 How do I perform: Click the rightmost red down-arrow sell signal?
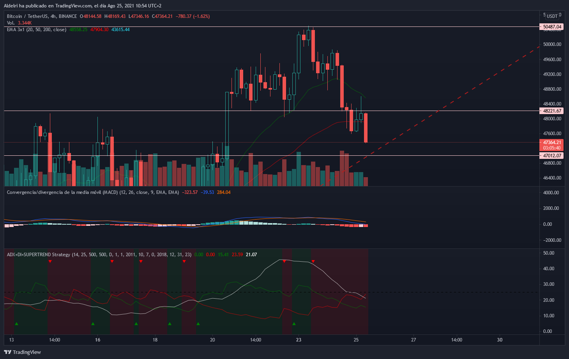pos(313,261)
